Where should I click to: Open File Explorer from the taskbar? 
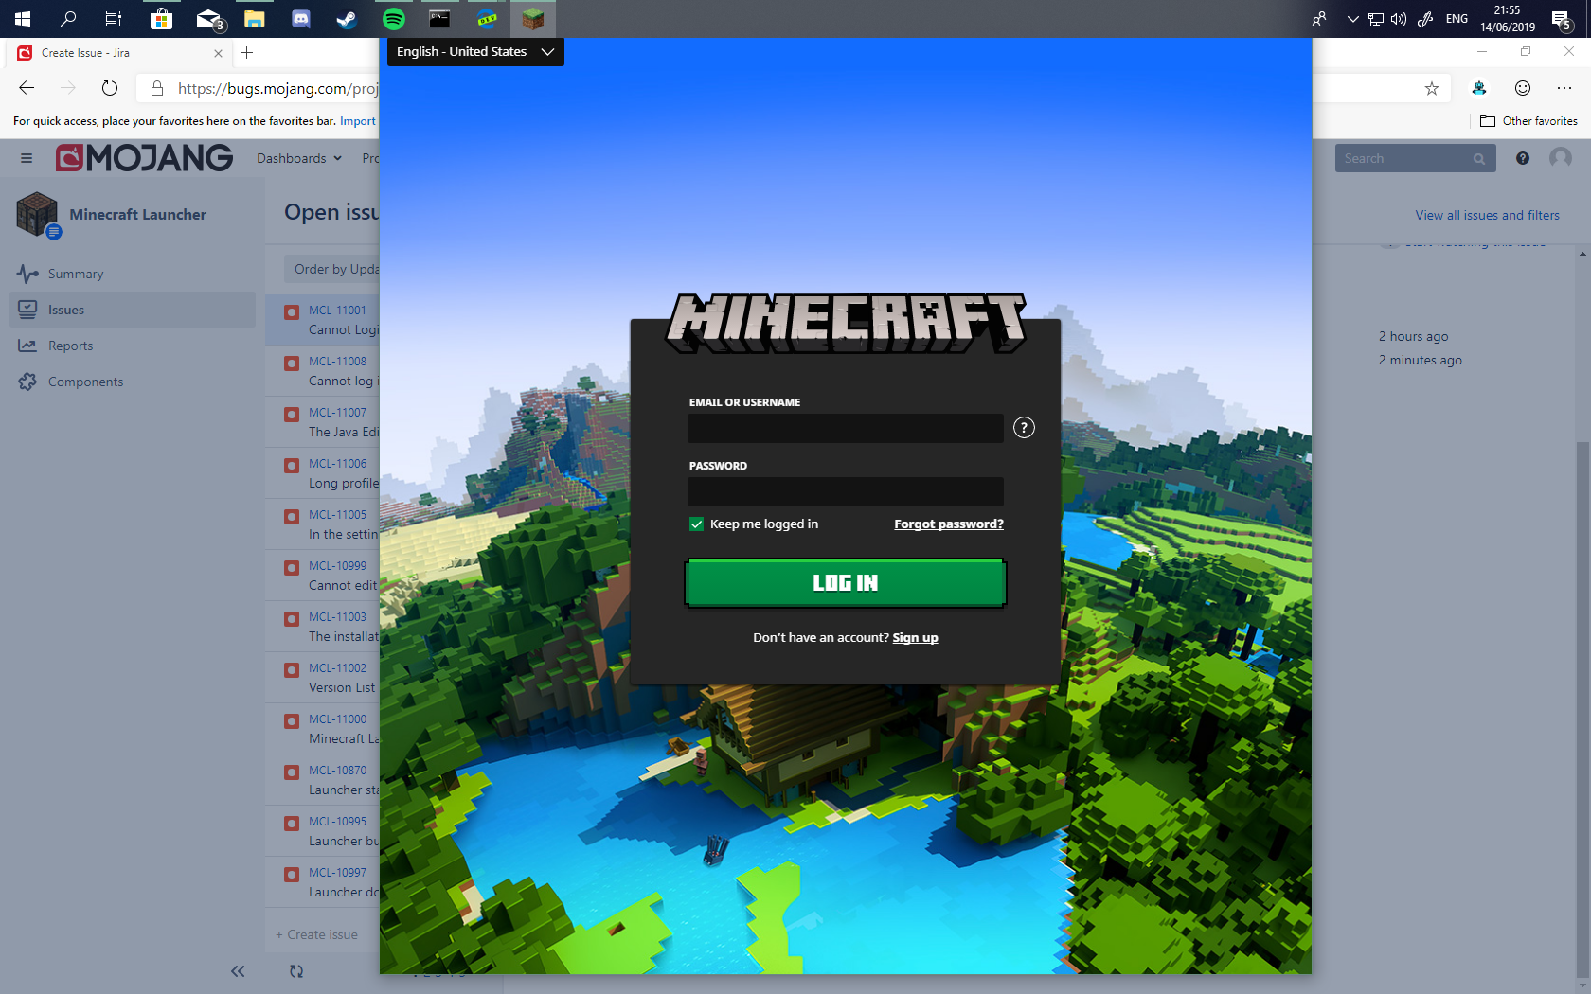click(254, 19)
